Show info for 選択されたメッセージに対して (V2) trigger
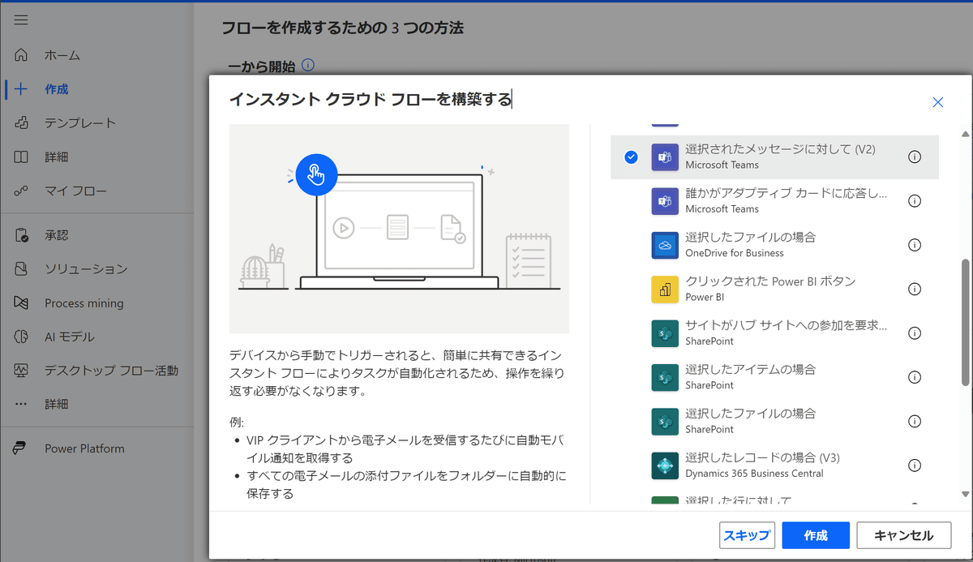 915,157
